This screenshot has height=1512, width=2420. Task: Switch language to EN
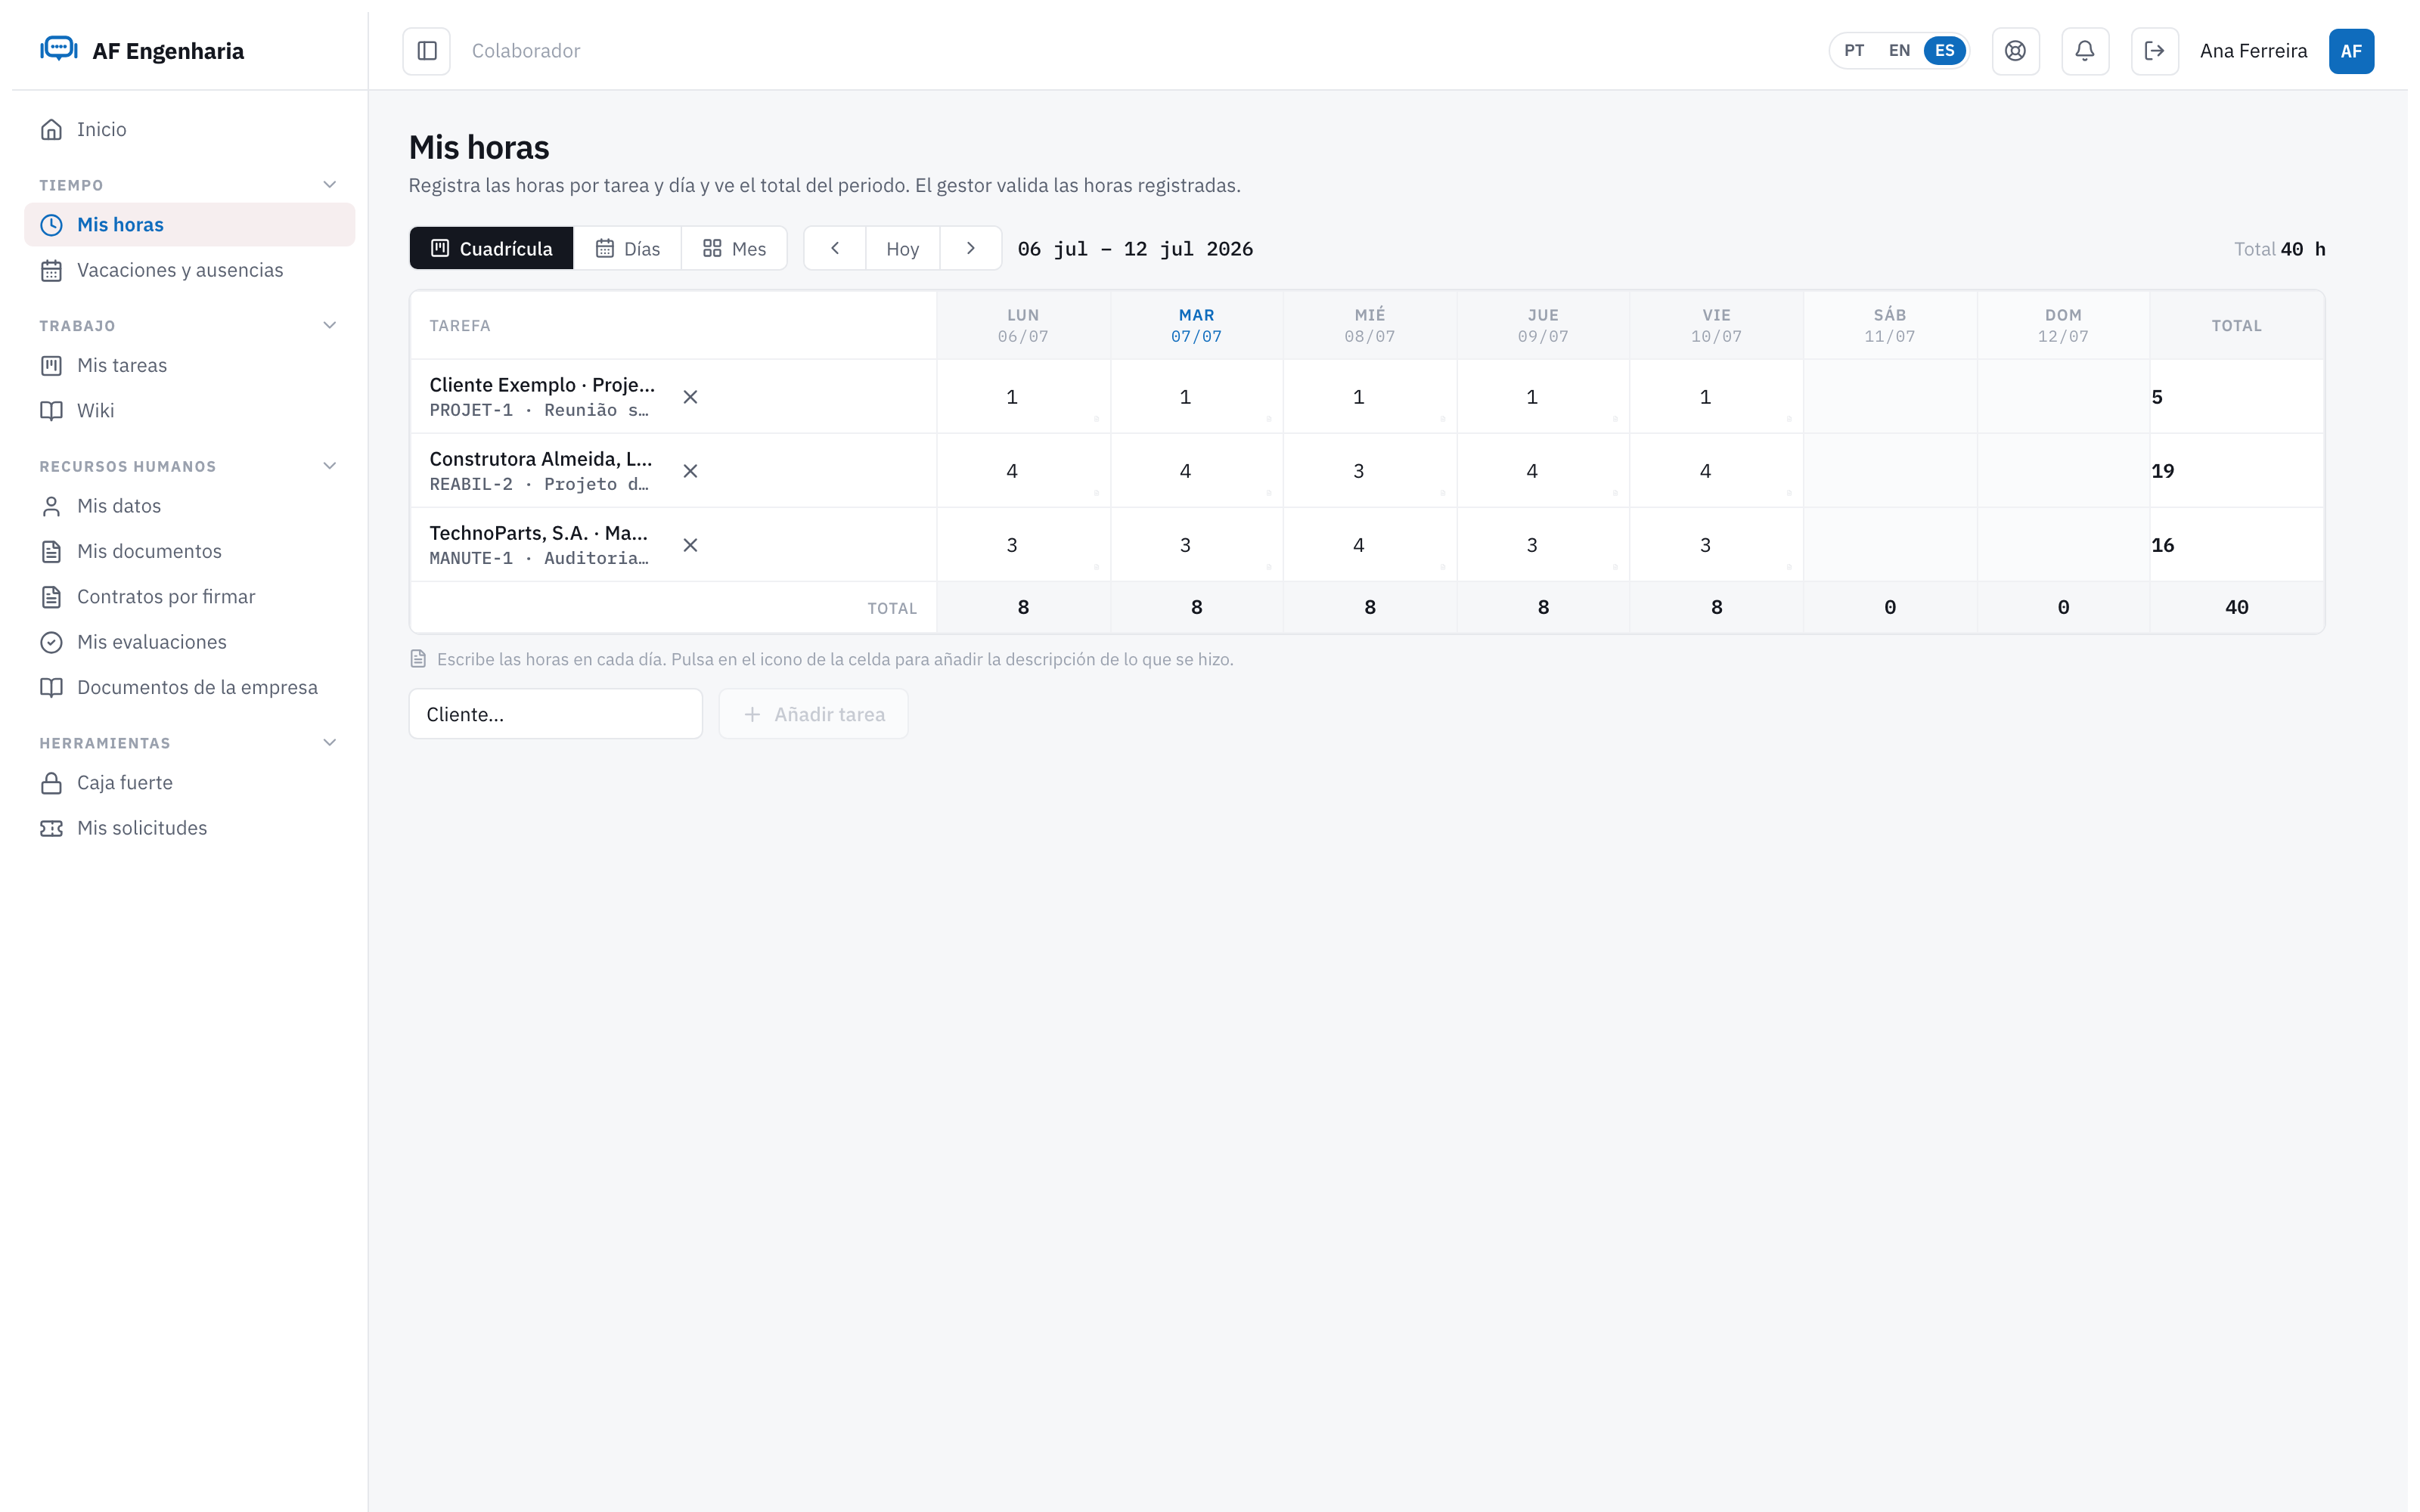pyautogui.click(x=1899, y=51)
